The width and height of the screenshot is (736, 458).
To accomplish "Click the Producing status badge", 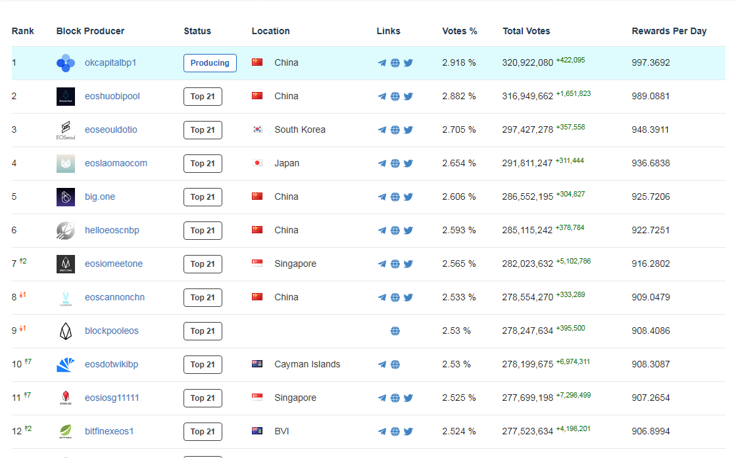I will pyautogui.click(x=210, y=63).
